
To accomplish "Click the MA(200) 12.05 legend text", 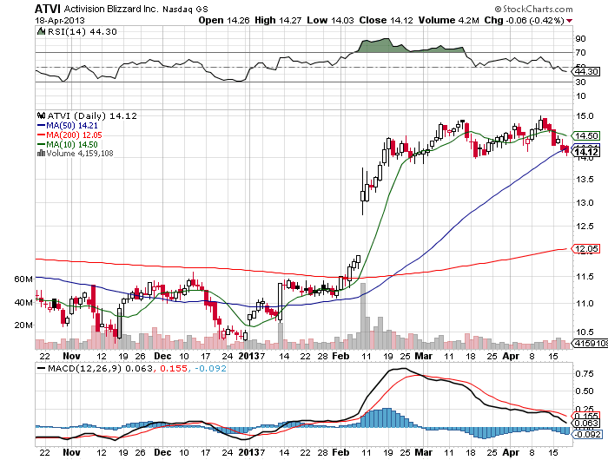I will click(x=74, y=135).
